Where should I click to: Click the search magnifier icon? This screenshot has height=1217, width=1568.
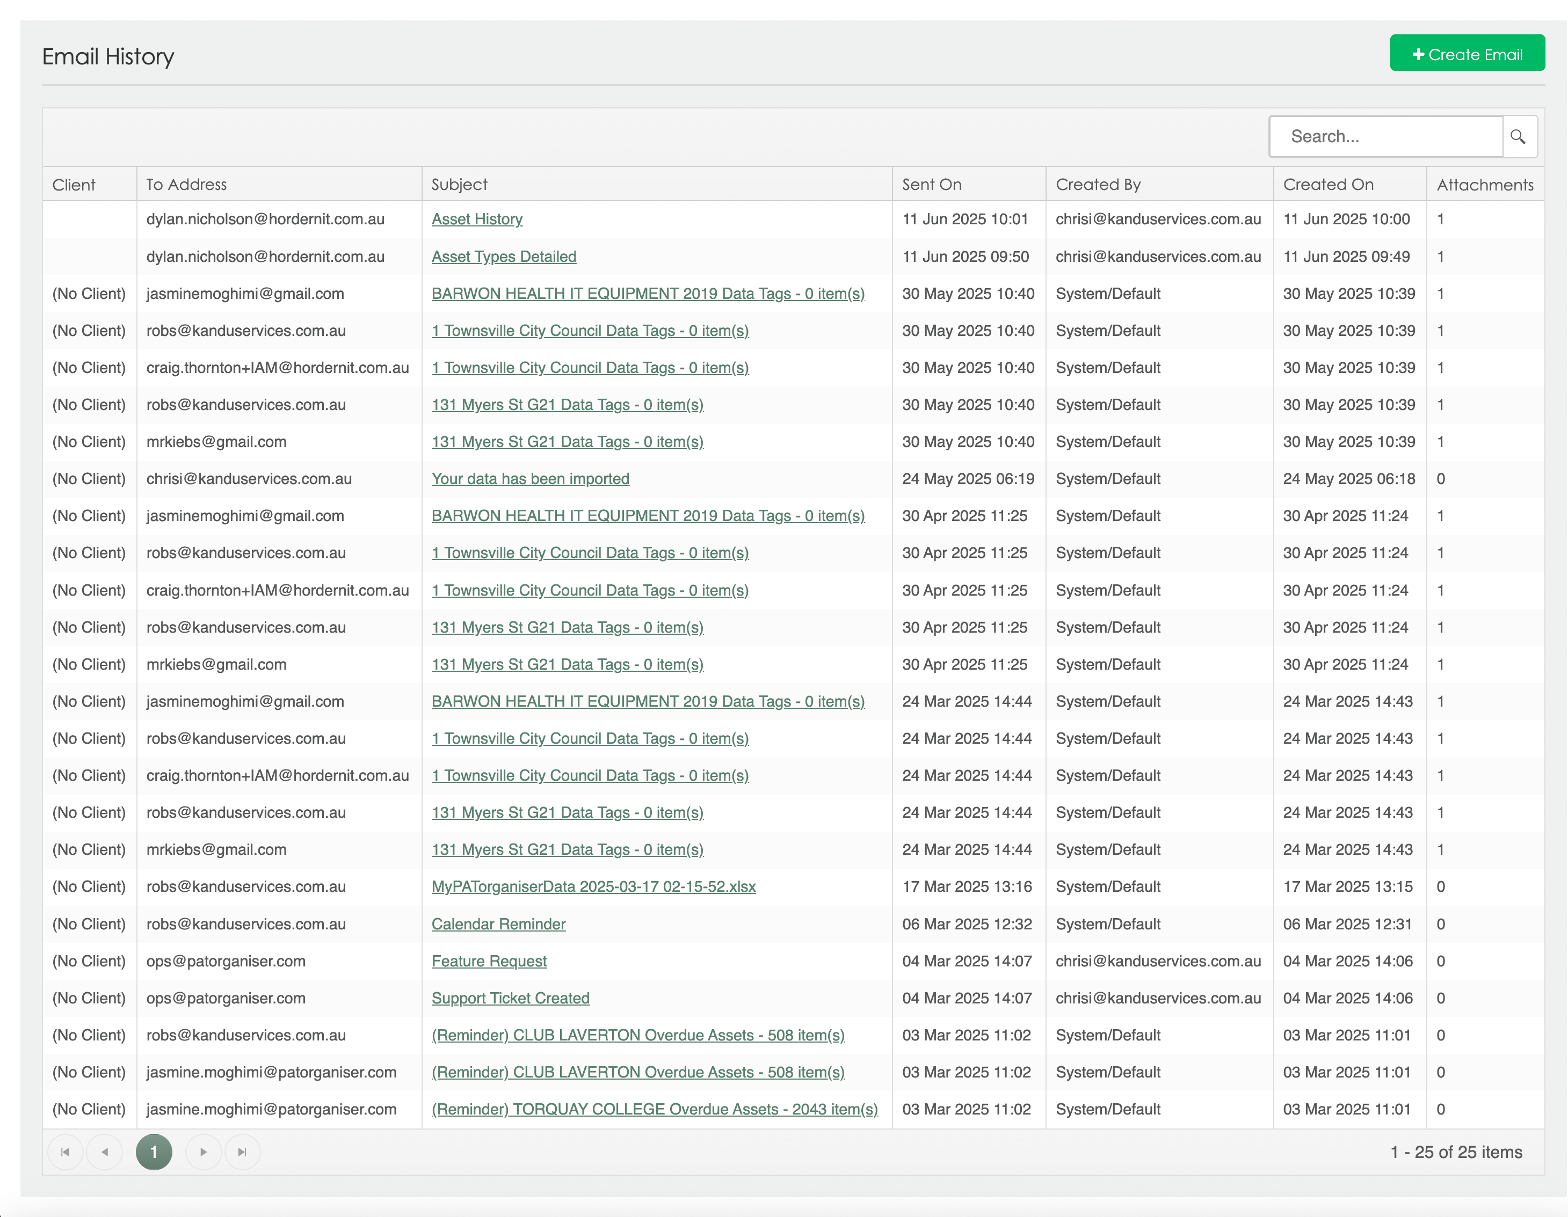point(1518,136)
